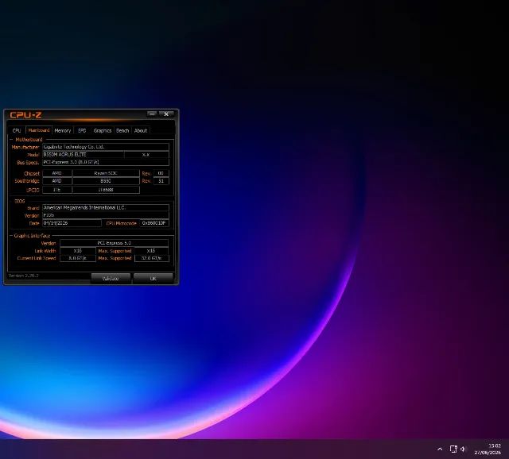Image resolution: width=509 pixels, height=459 pixels.
Task: Click the Chipset AMD vendor cell
Action: pos(57,173)
